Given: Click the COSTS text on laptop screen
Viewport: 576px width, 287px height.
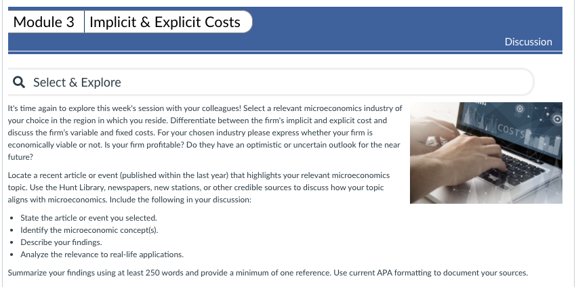Looking at the screenshot, I should click(512, 131).
